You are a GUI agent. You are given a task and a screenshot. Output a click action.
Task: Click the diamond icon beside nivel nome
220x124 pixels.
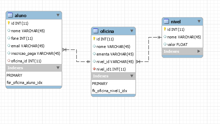pyautogui.click(x=165, y=37)
